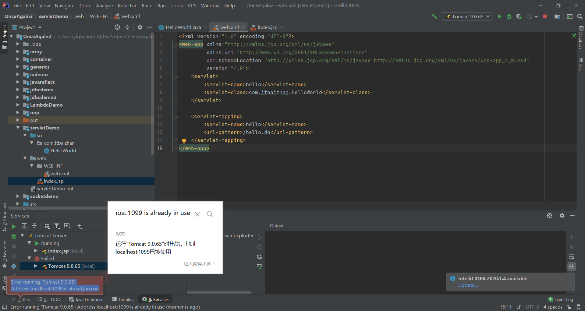Image resolution: width=585 pixels, height=311 pixels.
Task: Collapse the Failed group in Services
Action: 29,258
